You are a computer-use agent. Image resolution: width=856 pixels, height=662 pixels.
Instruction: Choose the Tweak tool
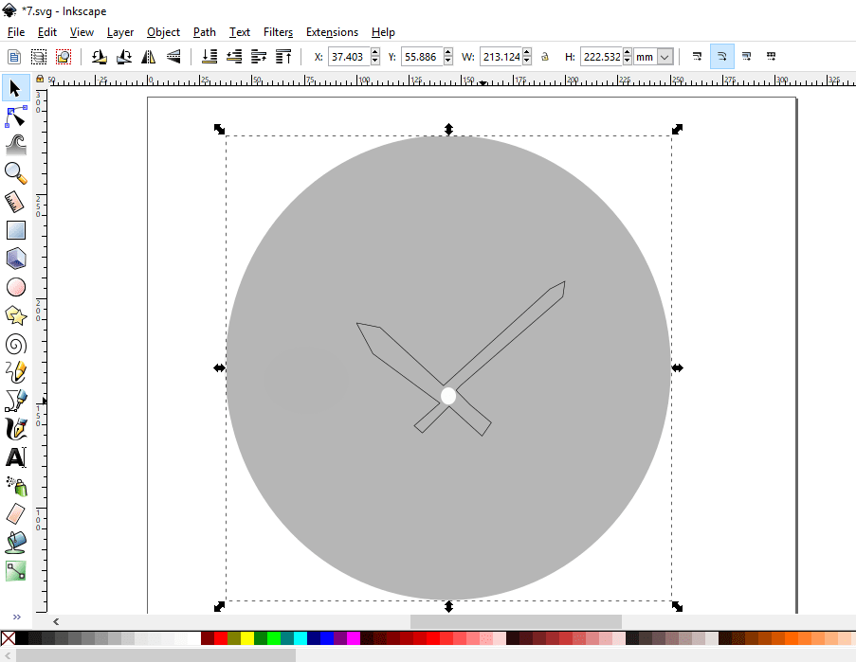(16, 145)
